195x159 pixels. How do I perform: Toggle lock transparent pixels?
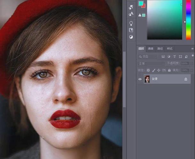coord(148,70)
